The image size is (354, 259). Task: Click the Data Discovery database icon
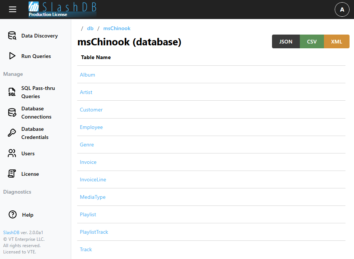pos(12,36)
